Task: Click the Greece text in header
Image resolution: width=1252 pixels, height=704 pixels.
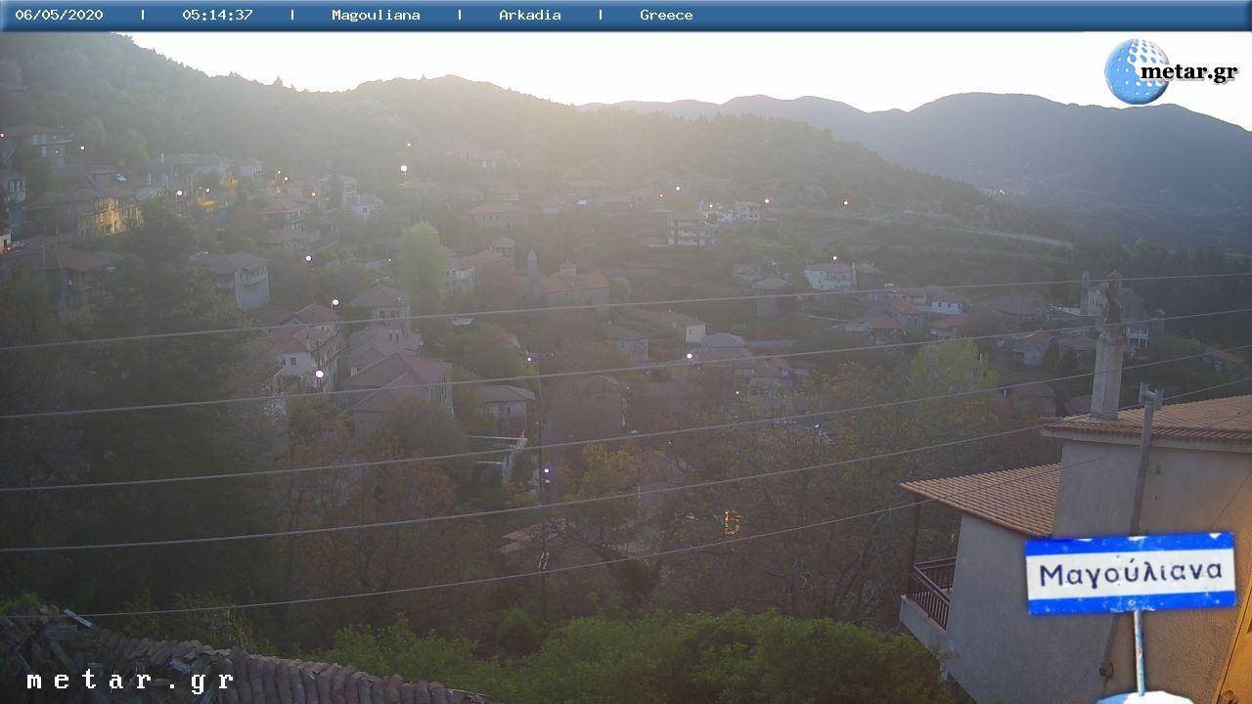Action: pos(666,15)
